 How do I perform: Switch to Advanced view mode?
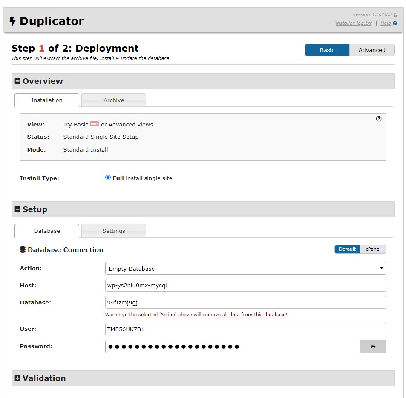pyautogui.click(x=372, y=50)
